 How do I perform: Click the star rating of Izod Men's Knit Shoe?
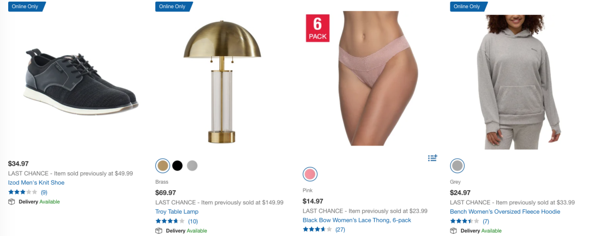(22, 192)
